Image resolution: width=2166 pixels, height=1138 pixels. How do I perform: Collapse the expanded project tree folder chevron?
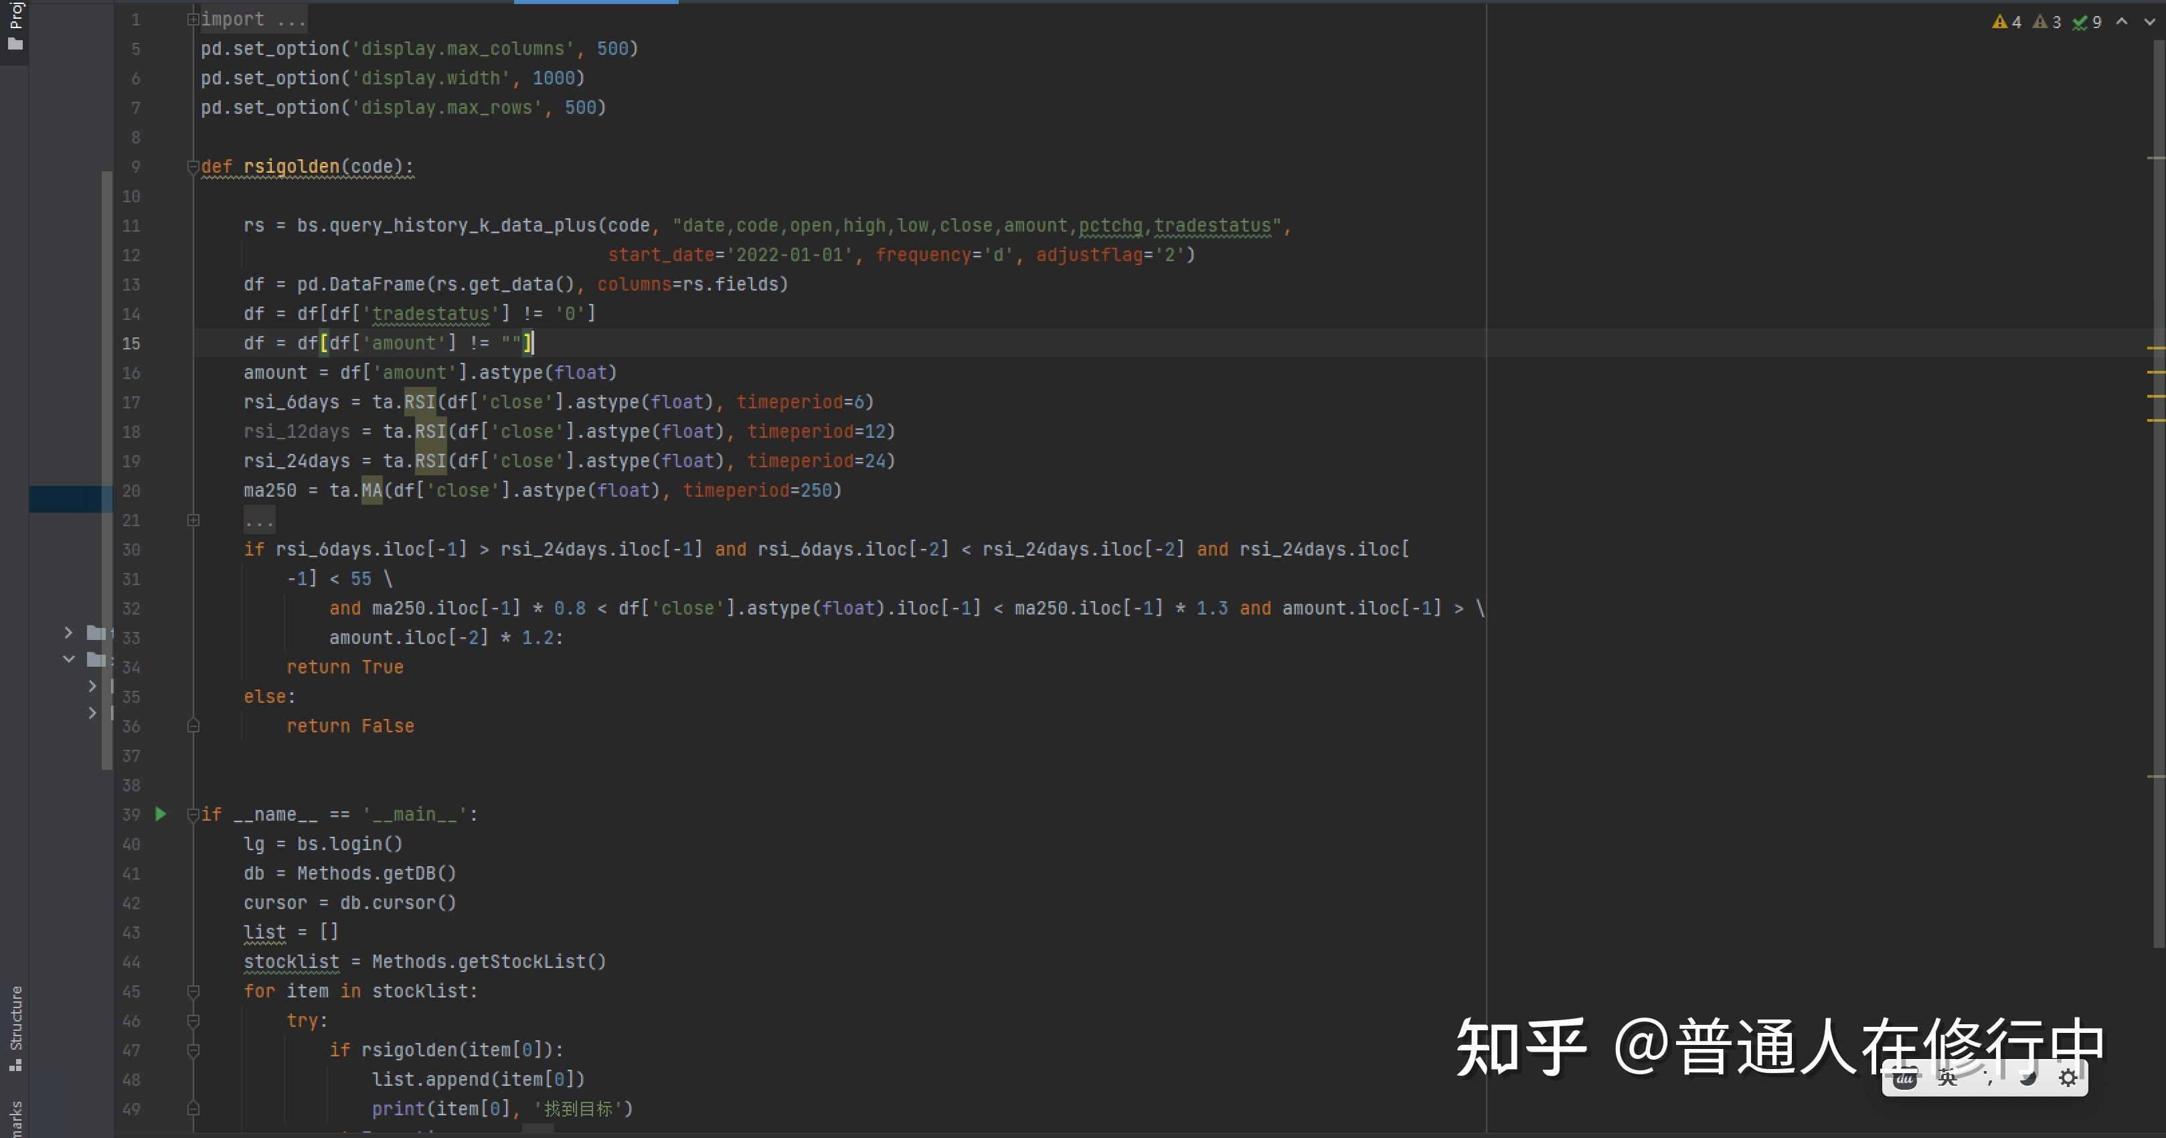click(x=69, y=659)
